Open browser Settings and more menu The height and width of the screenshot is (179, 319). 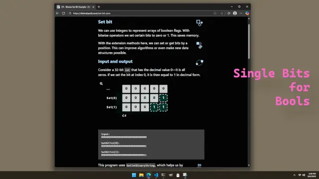click(x=241, y=13)
